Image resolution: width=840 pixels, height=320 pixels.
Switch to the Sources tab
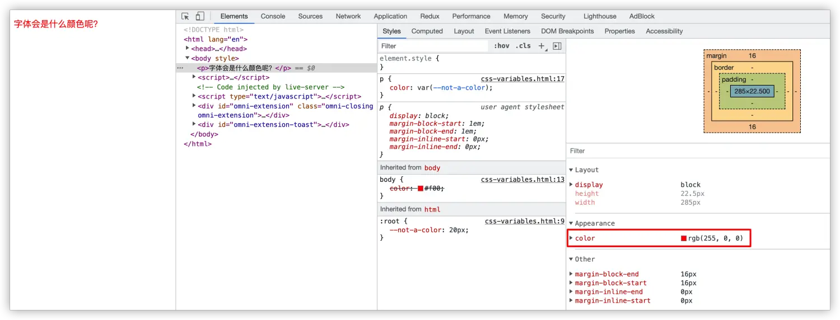click(x=310, y=16)
